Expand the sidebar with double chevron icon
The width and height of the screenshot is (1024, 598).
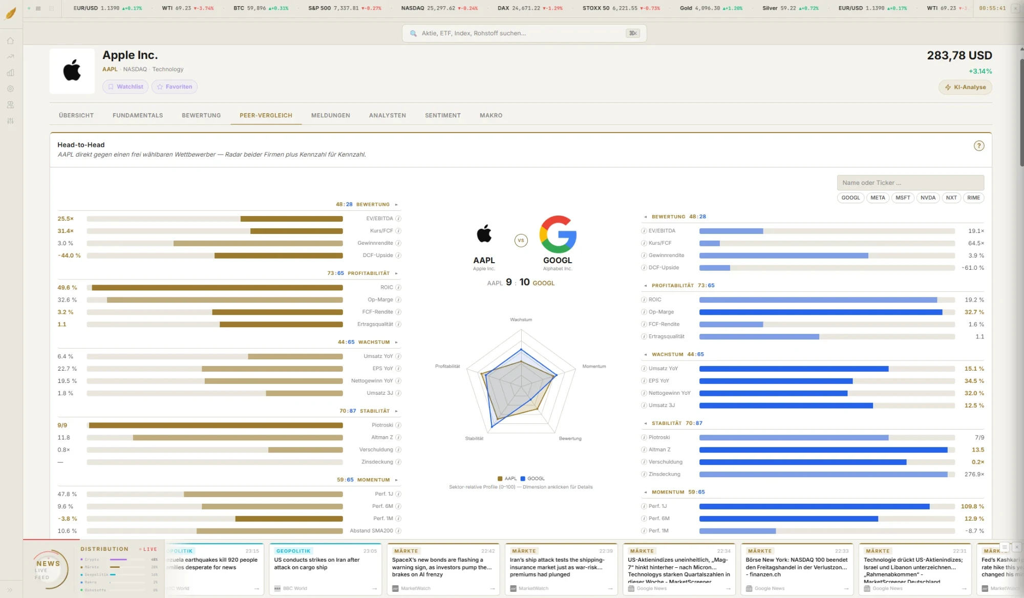pyautogui.click(x=10, y=590)
